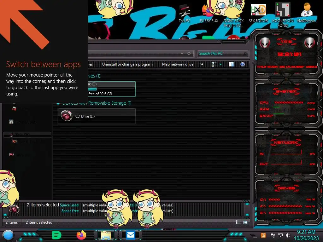Image resolution: width=323 pixels, height=242 pixels.
Task: Open the address bar history dropdown
Action: tap(182, 54)
